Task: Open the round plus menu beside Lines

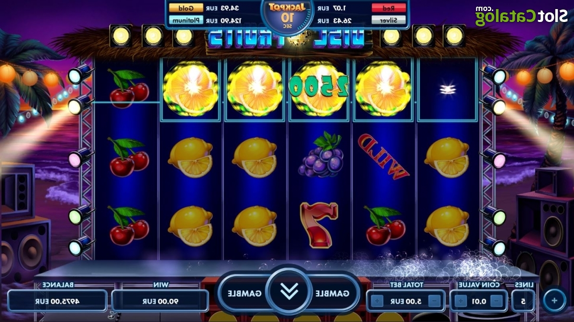Action: 554,301
